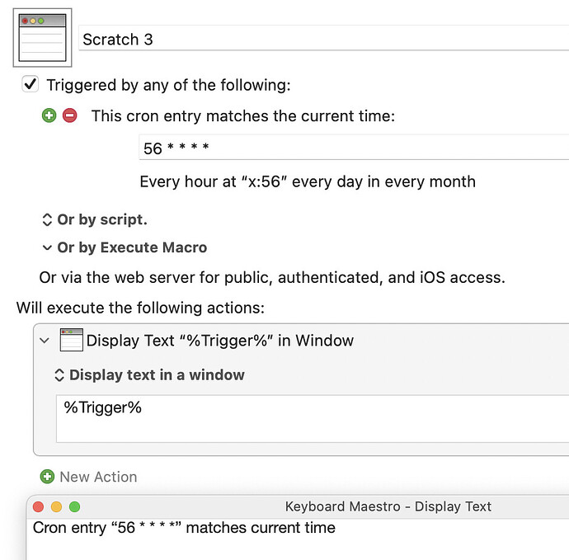Zoom the Display Text window with green button
Viewport: 569px width, 560px height.
pyautogui.click(x=75, y=506)
